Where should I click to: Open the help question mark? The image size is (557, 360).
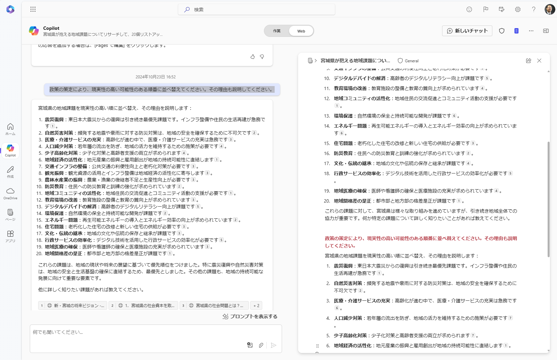pos(534,9)
